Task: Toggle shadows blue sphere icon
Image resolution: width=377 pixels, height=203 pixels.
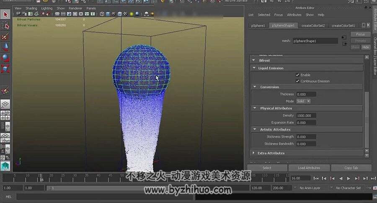Action: click(137, 14)
